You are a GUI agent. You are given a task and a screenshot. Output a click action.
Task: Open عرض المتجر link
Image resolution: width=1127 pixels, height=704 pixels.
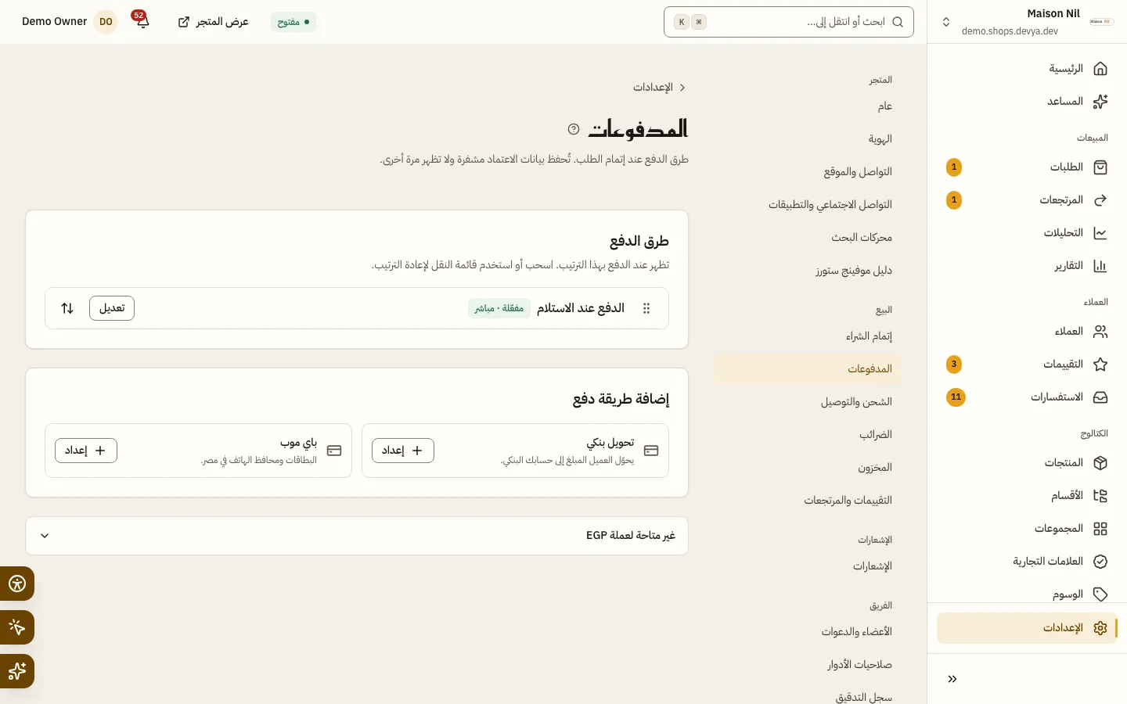tap(213, 22)
